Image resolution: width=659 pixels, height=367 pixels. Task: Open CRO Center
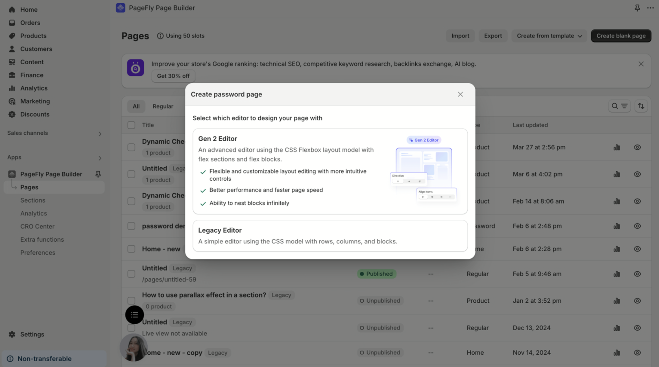(37, 226)
